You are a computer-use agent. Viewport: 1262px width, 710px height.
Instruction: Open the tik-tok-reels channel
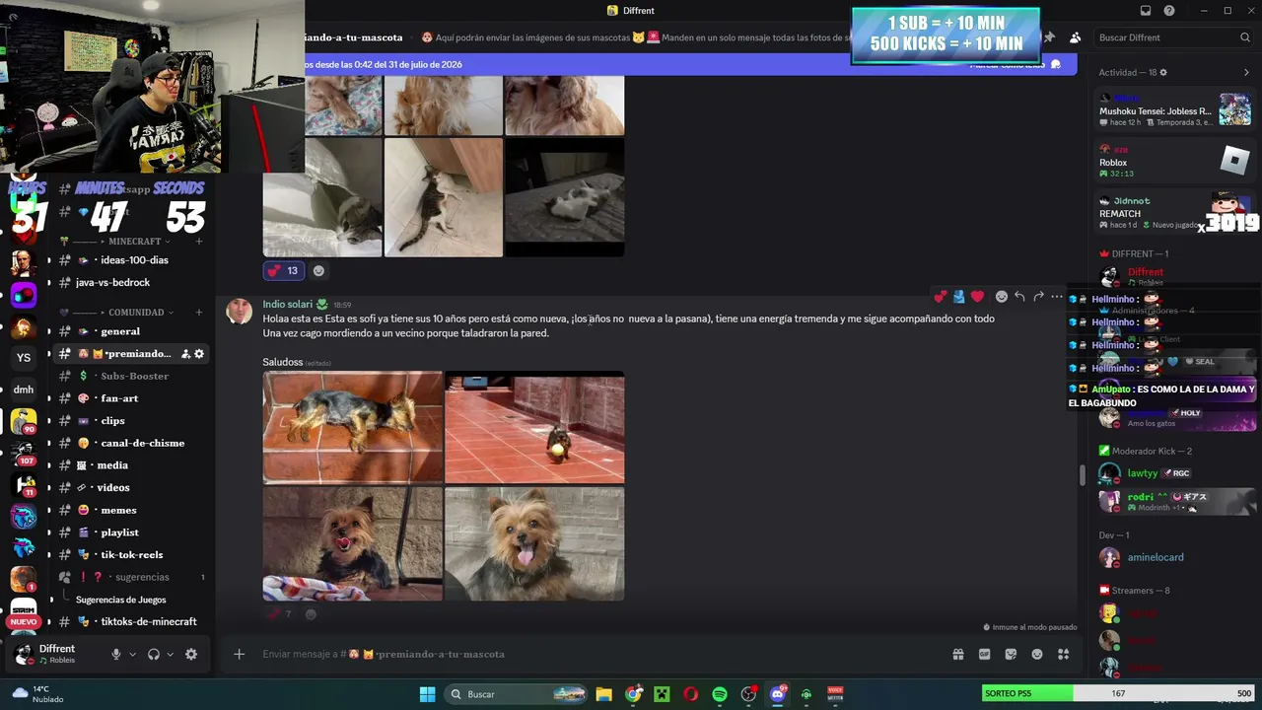[x=131, y=554]
